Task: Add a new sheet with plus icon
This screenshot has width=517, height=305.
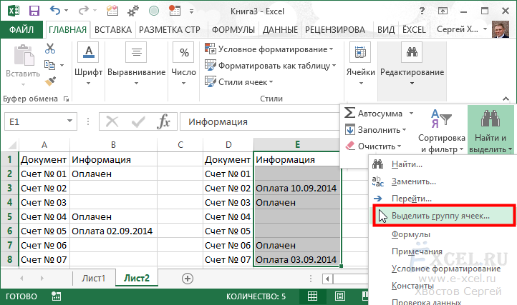Action: coord(188,279)
